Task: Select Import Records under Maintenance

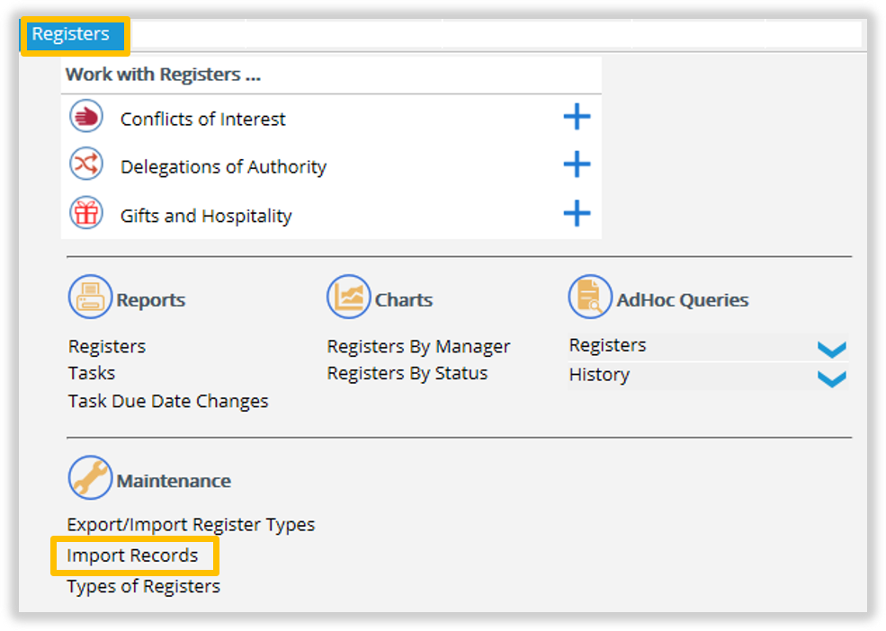Action: (x=133, y=555)
